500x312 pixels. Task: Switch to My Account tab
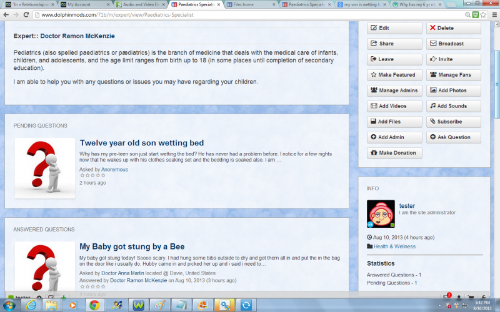[x=84, y=4]
